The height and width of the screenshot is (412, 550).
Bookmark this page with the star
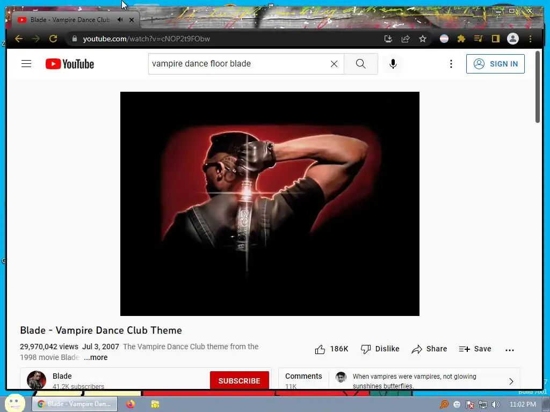(x=423, y=39)
